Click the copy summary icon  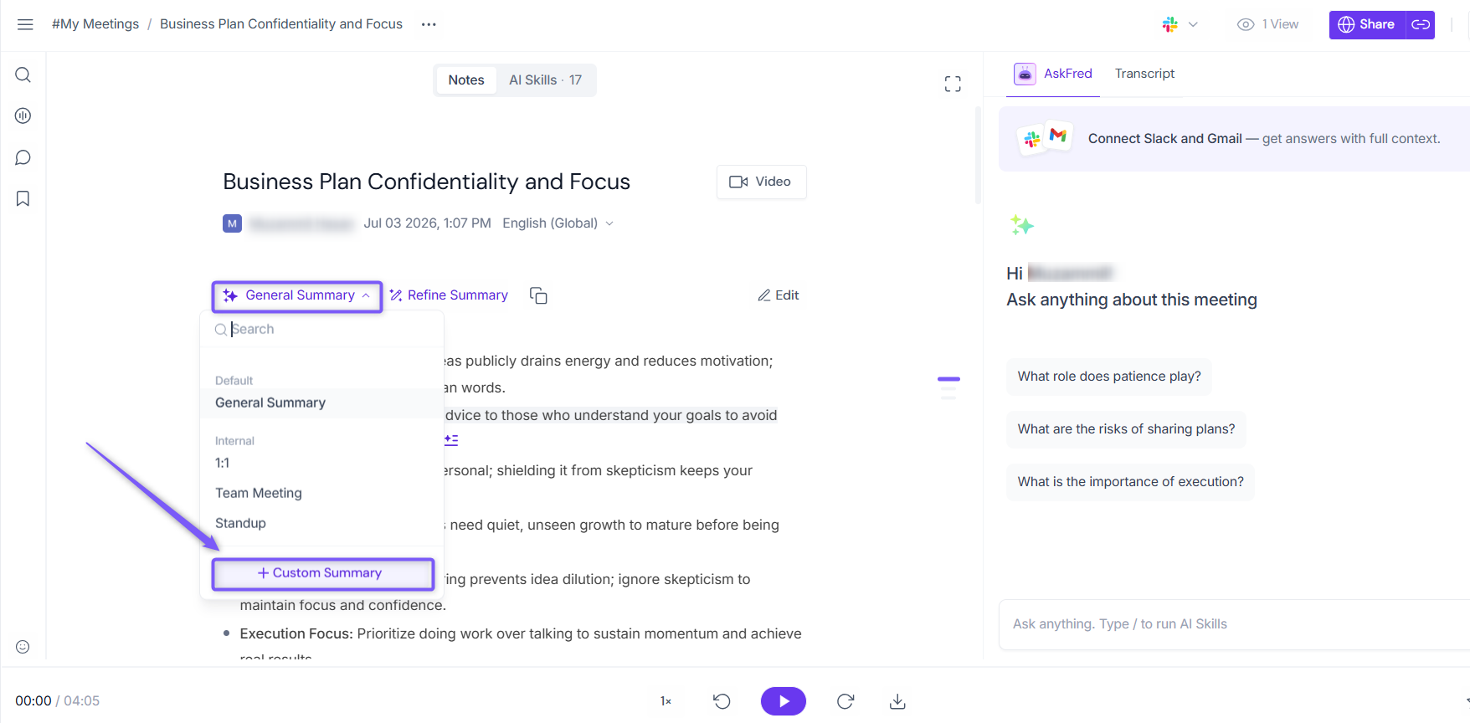(x=538, y=295)
